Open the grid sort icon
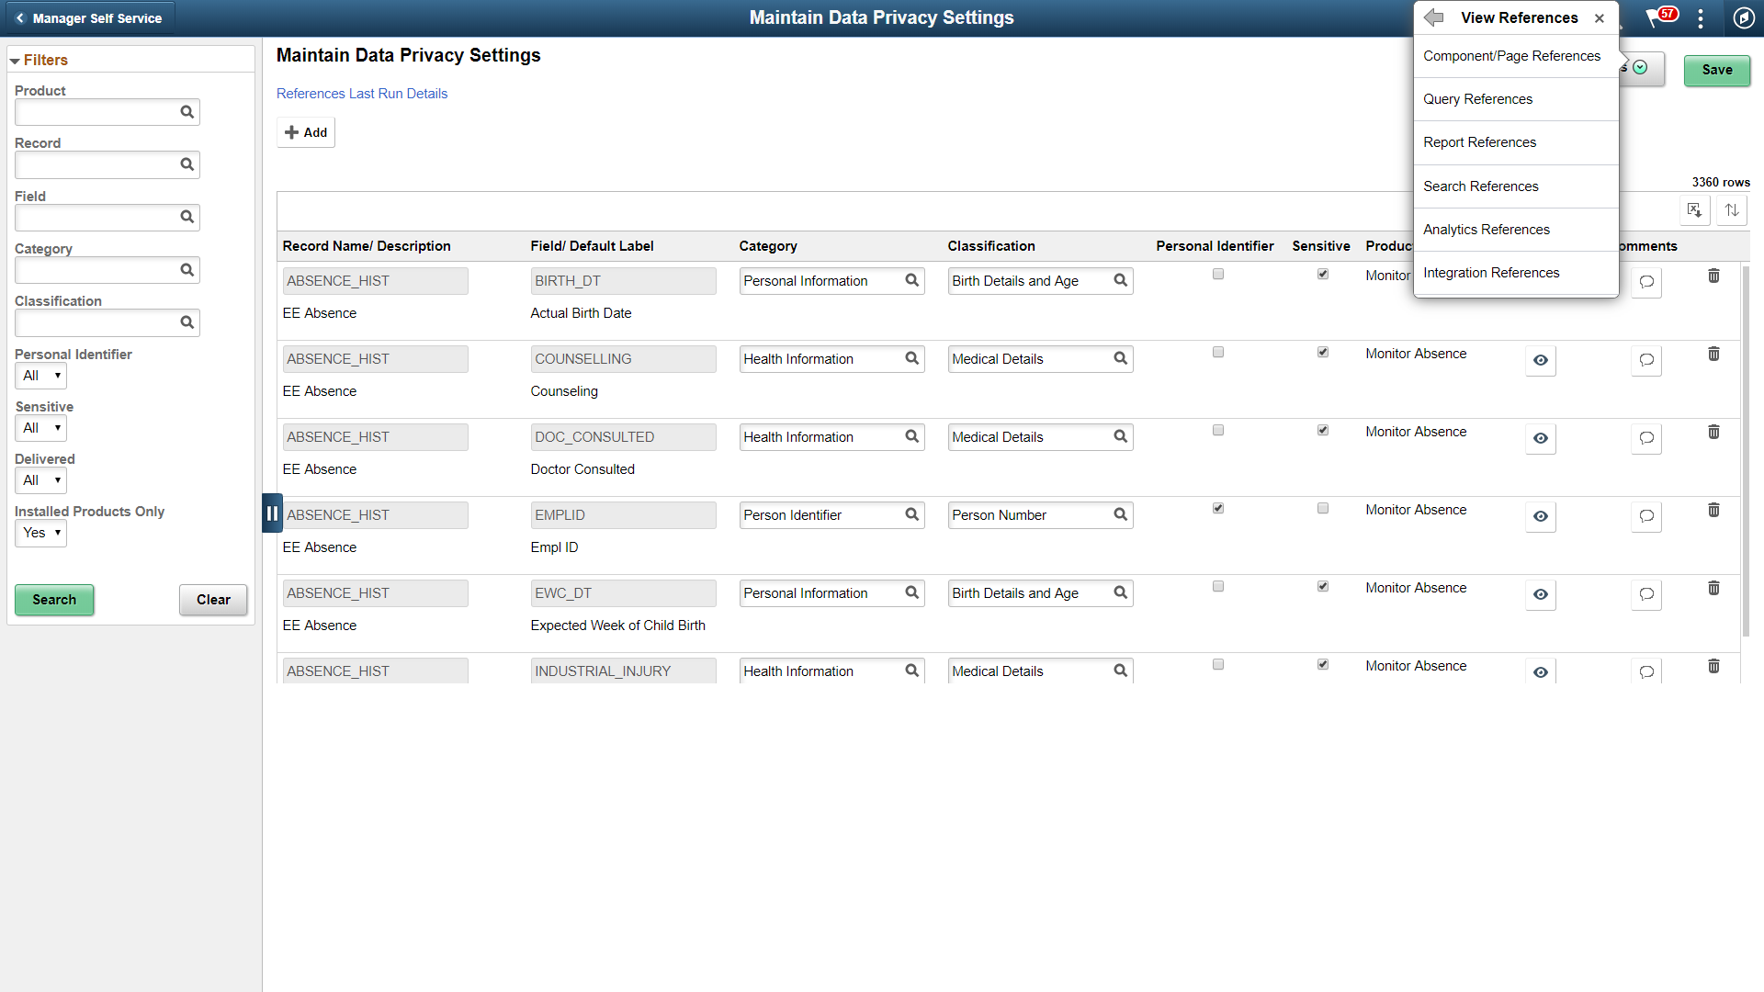This screenshot has height=992, width=1764. [1732, 210]
